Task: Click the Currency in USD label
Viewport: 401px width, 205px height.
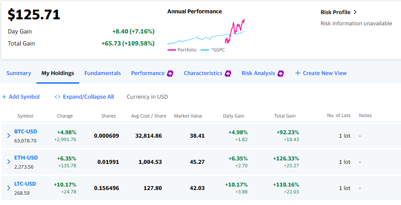Action: coord(147,97)
